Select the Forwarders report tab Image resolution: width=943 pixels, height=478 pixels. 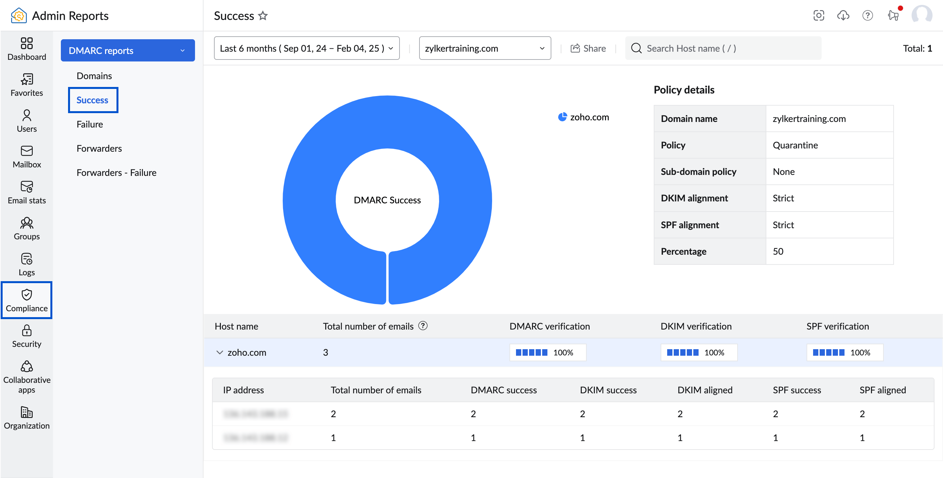tap(99, 149)
